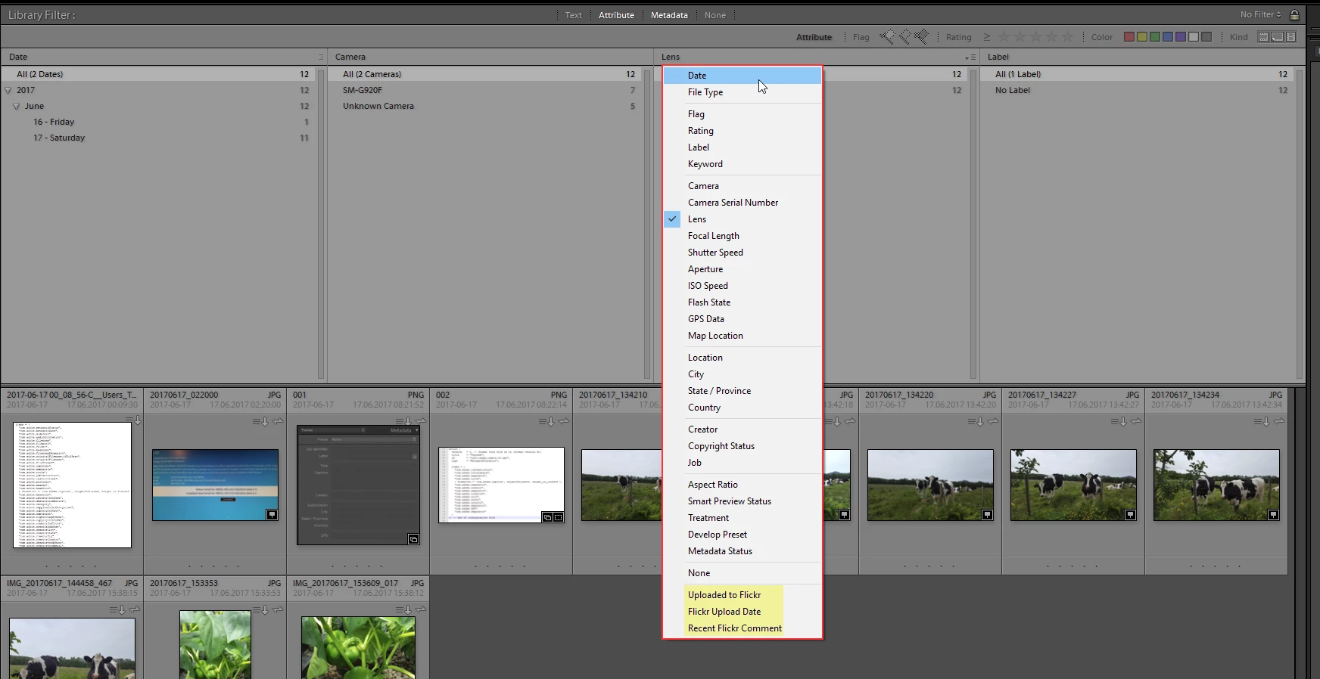Set rating filter to four stars
Screen dimensions: 1320x679
pos(1052,36)
